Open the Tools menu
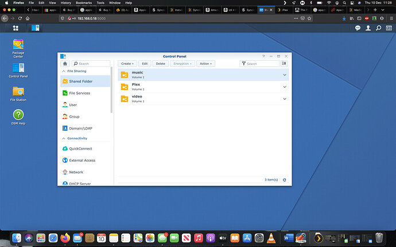This screenshot has height=247, width=396. click(100, 3)
